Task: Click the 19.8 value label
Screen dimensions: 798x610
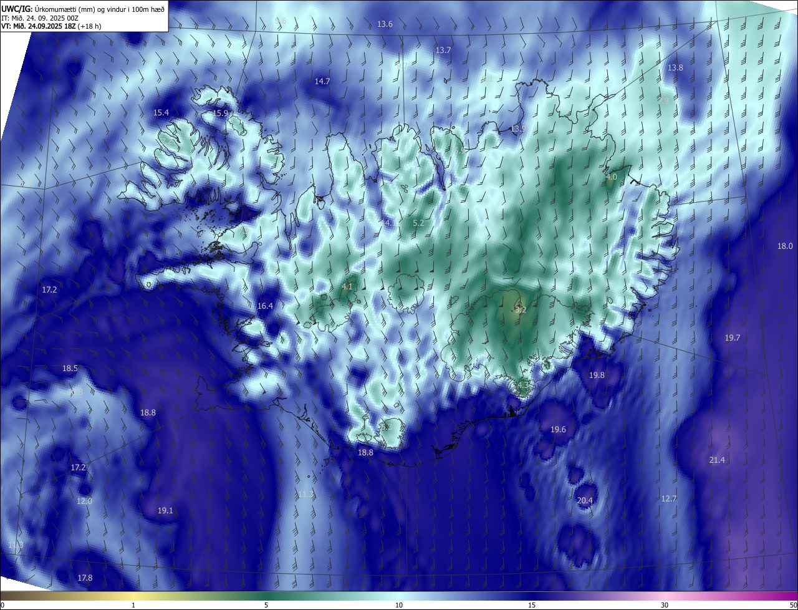Action: tap(597, 375)
